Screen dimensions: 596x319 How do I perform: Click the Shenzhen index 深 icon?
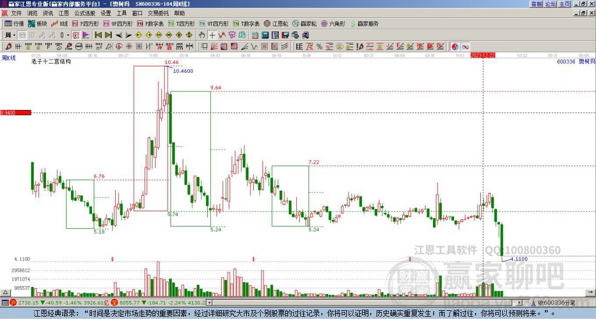pyautogui.click(x=114, y=303)
